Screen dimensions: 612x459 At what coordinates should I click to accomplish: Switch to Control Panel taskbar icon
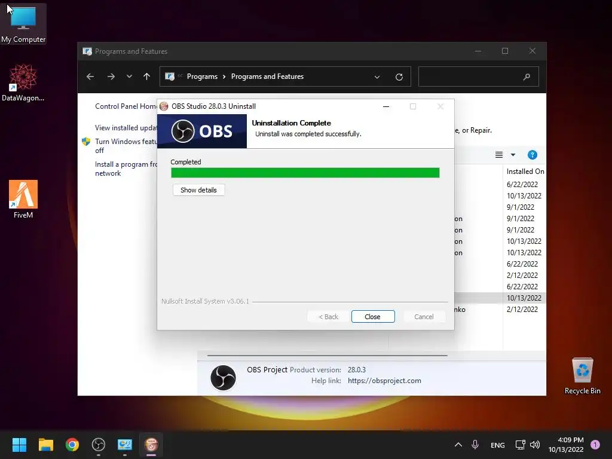click(x=125, y=445)
